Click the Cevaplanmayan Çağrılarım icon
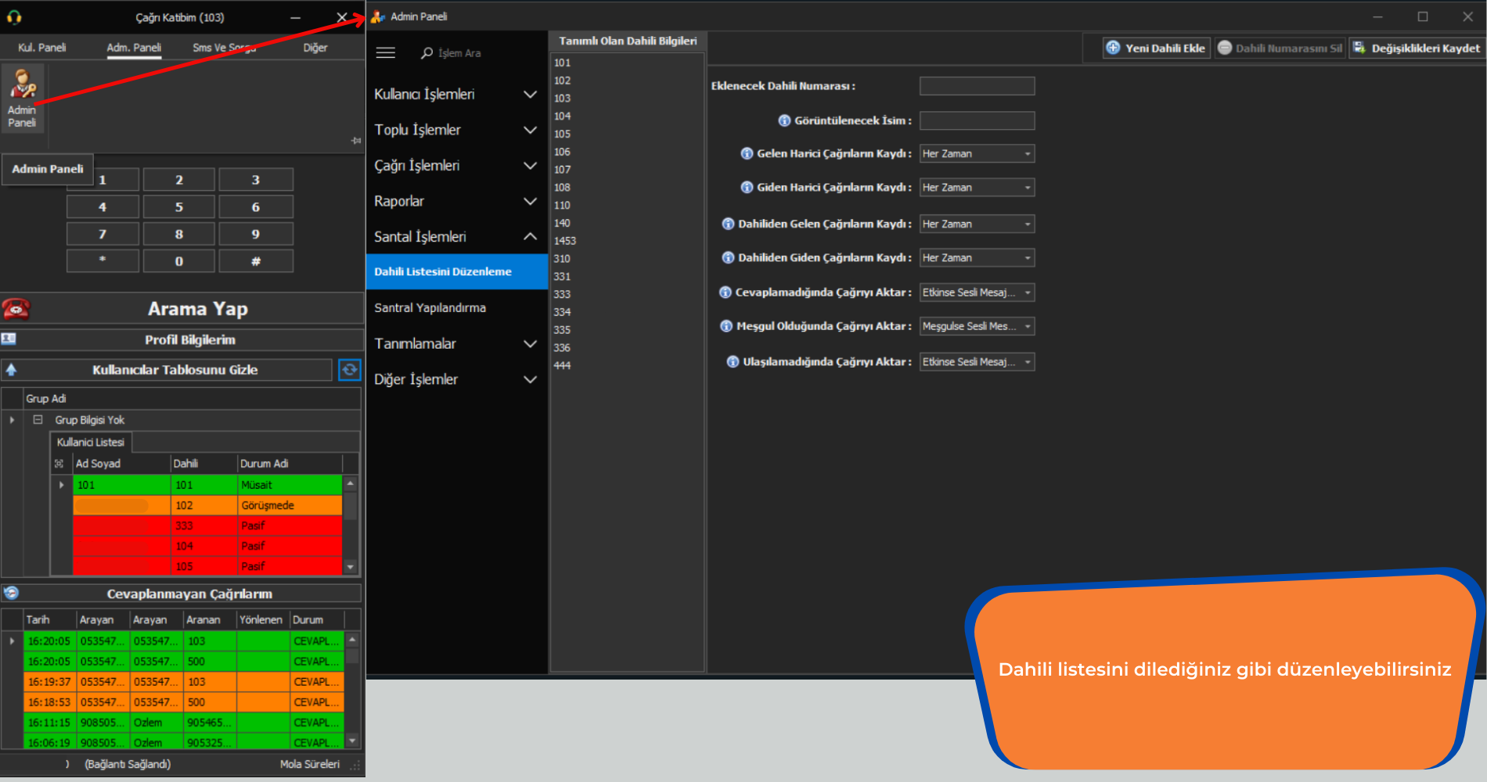The height and width of the screenshot is (782, 1487). click(11, 594)
